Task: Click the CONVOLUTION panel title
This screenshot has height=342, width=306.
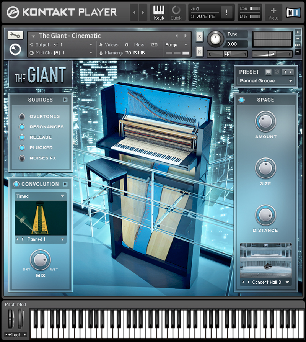Action: [40, 184]
